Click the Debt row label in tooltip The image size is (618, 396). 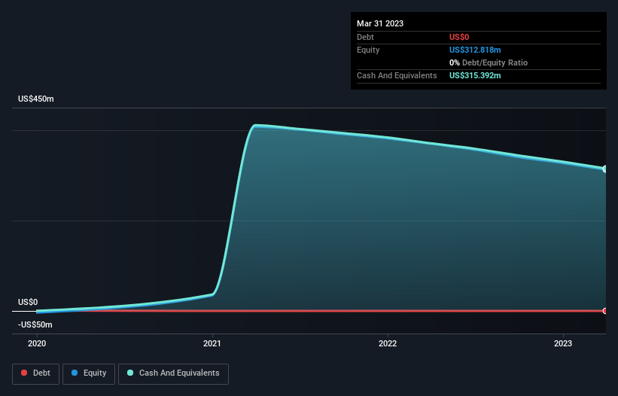tap(365, 37)
